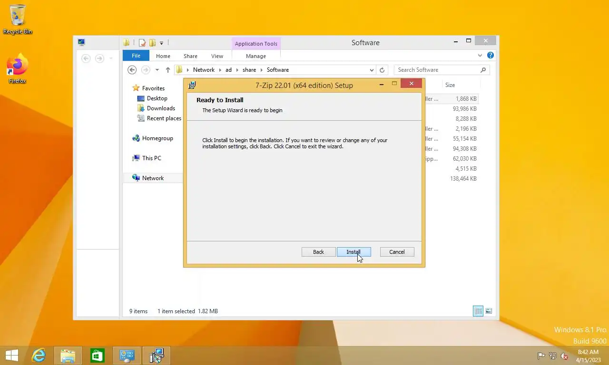Open the Windows Store from taskbar
Viewport: 609px width, 365px height.
coord(98,355)
